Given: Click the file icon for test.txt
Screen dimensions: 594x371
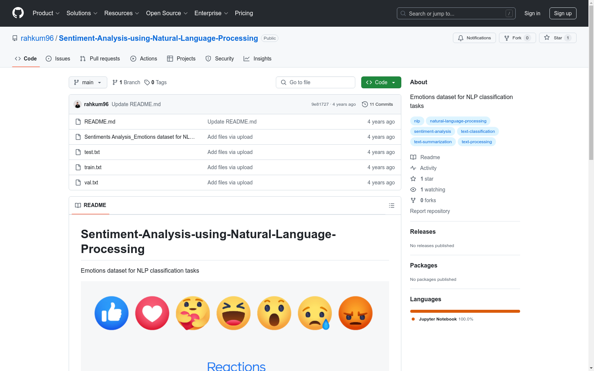Looking at the screenshot, I should [78, 152].
